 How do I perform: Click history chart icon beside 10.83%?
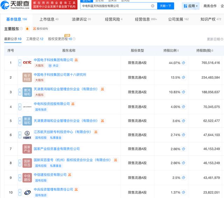(x=183, y=92)
